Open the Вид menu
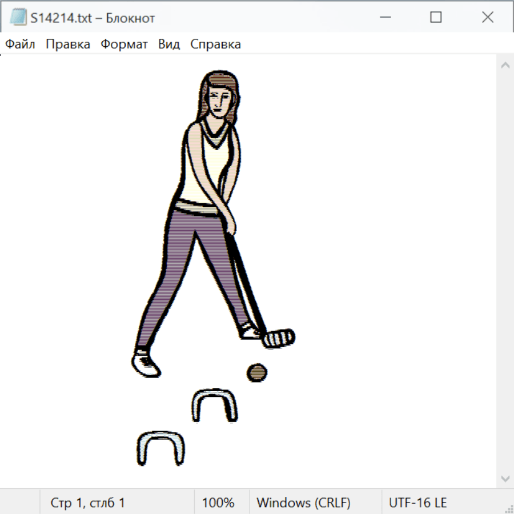514x514 pixels. point(169,45)
